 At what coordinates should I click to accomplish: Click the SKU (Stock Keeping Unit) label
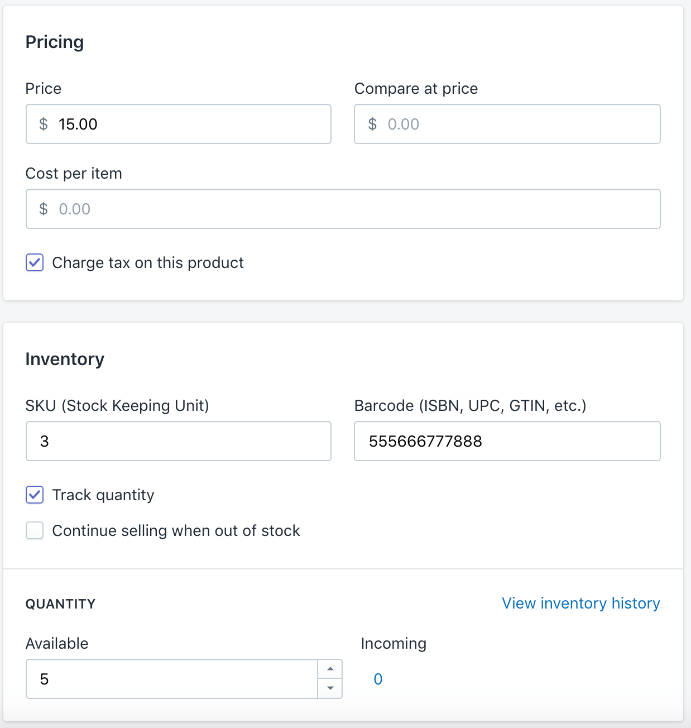[x=117, y=405]
